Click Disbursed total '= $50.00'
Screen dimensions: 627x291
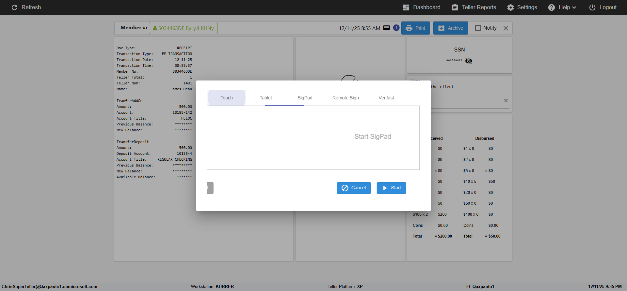click(492, 236)
